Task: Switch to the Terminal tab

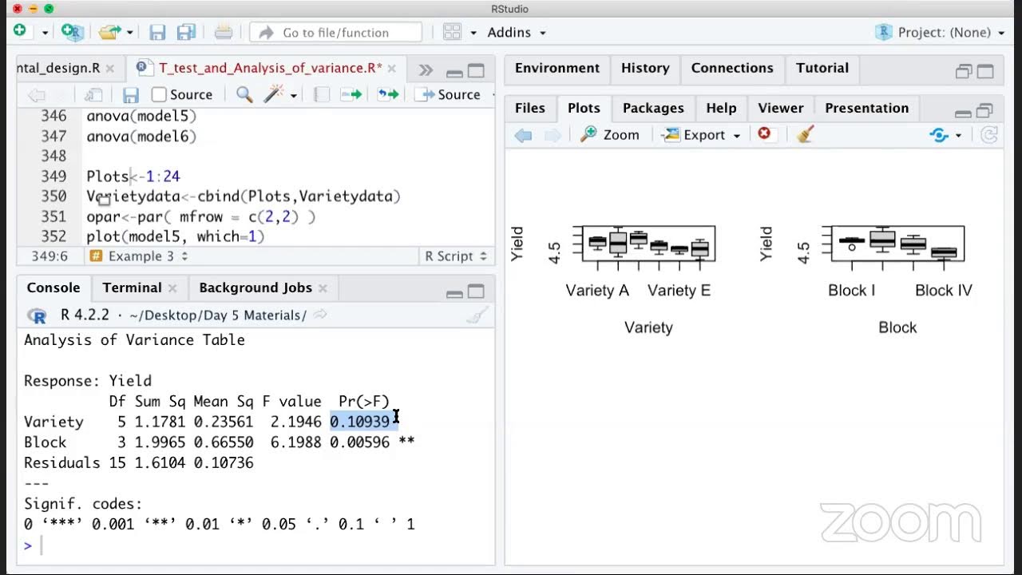Action: [132, 287]
